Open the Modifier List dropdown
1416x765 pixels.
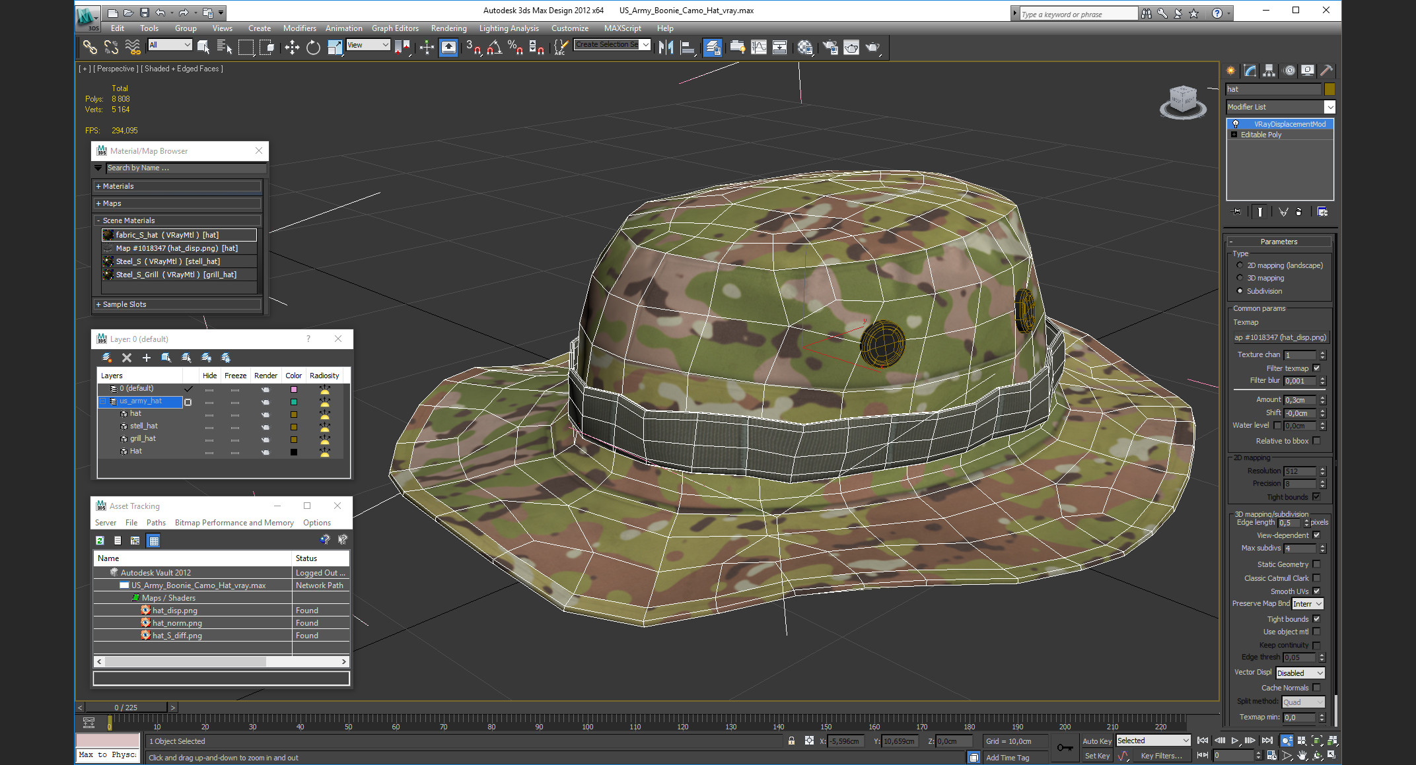click(1329, 107)
